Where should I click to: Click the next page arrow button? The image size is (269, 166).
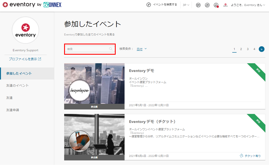[261, 49]
